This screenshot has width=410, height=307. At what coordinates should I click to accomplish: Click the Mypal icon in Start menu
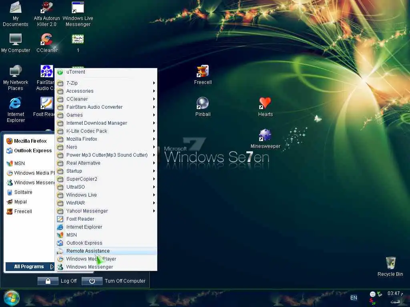click(x=10, y=202)
